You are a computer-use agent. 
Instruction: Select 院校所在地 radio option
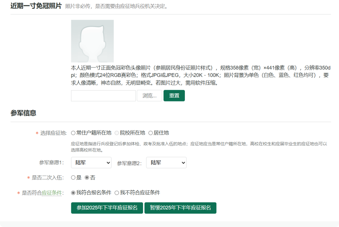tap(117, 133)
